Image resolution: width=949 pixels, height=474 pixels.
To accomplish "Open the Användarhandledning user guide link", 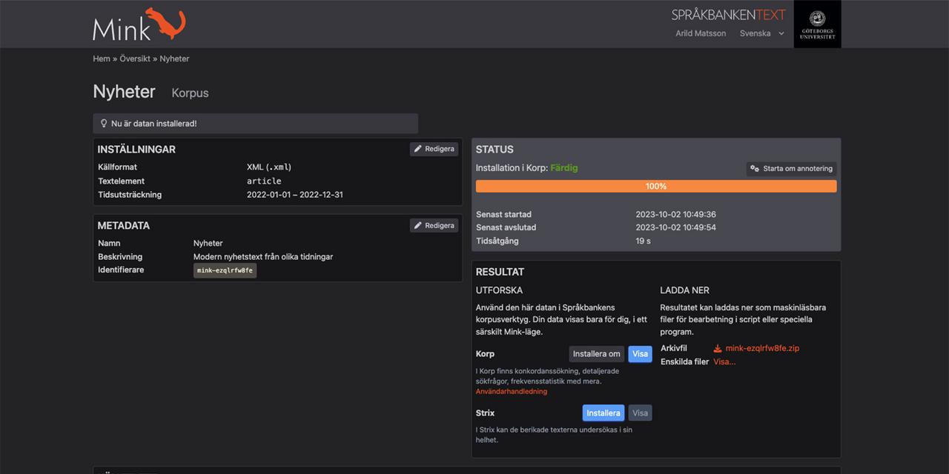I will click(x=512, y=391).
